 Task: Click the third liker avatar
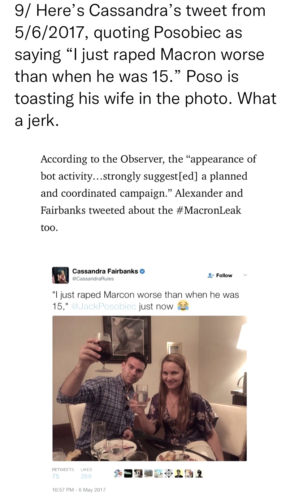tap(138, 473)
